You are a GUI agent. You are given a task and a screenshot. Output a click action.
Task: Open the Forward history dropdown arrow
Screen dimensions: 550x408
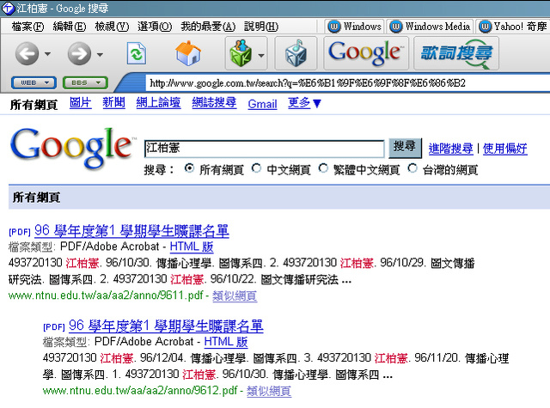point(100,54)
